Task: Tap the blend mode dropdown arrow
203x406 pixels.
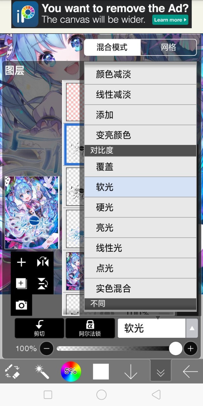Action: 192,328
